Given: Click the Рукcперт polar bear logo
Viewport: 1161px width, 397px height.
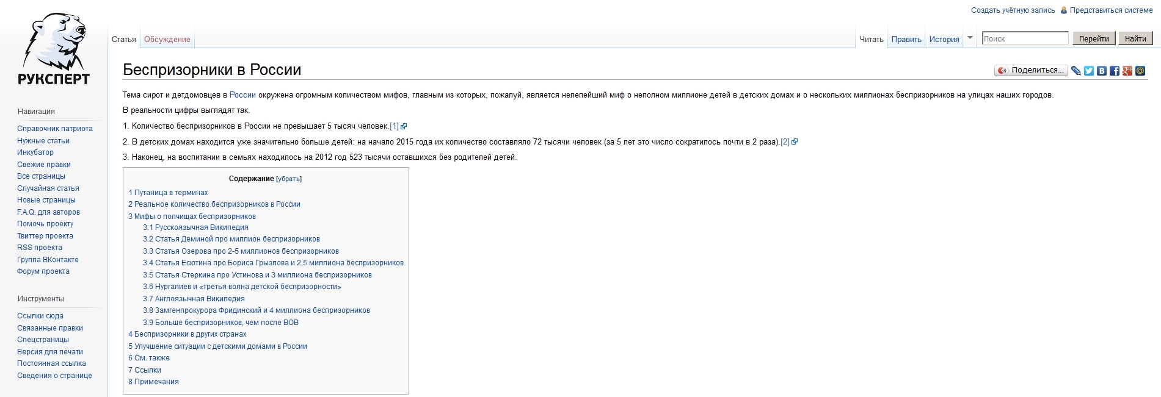Looking at the screenshot, I should tap(54, 49).
